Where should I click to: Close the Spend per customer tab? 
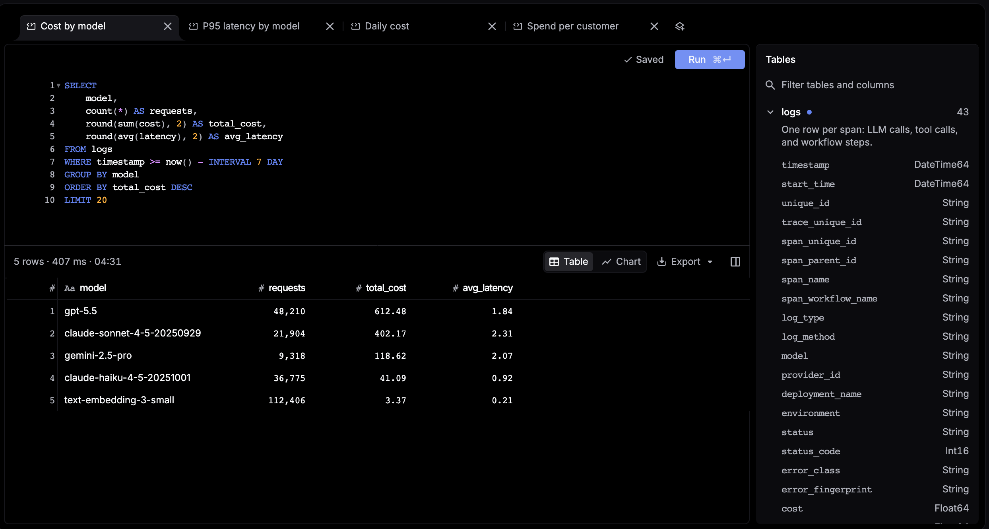tap(654, 26)
